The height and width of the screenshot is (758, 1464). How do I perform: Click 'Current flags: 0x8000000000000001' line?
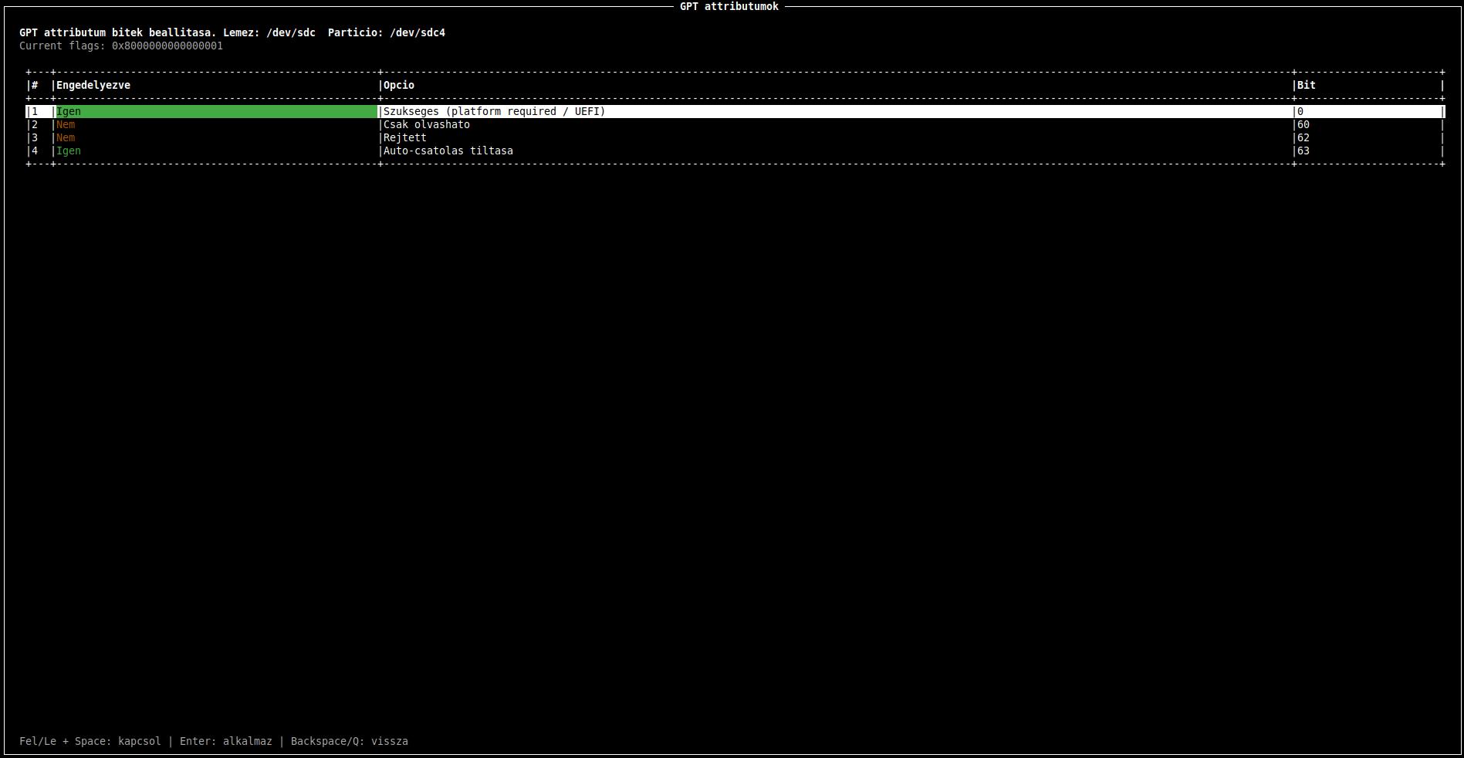(121, 46)
